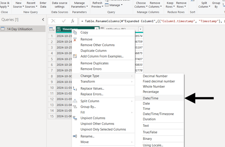Screen dimensions: 225x147
Task: Open Move submenu
Action: click(x=103, y=142)
